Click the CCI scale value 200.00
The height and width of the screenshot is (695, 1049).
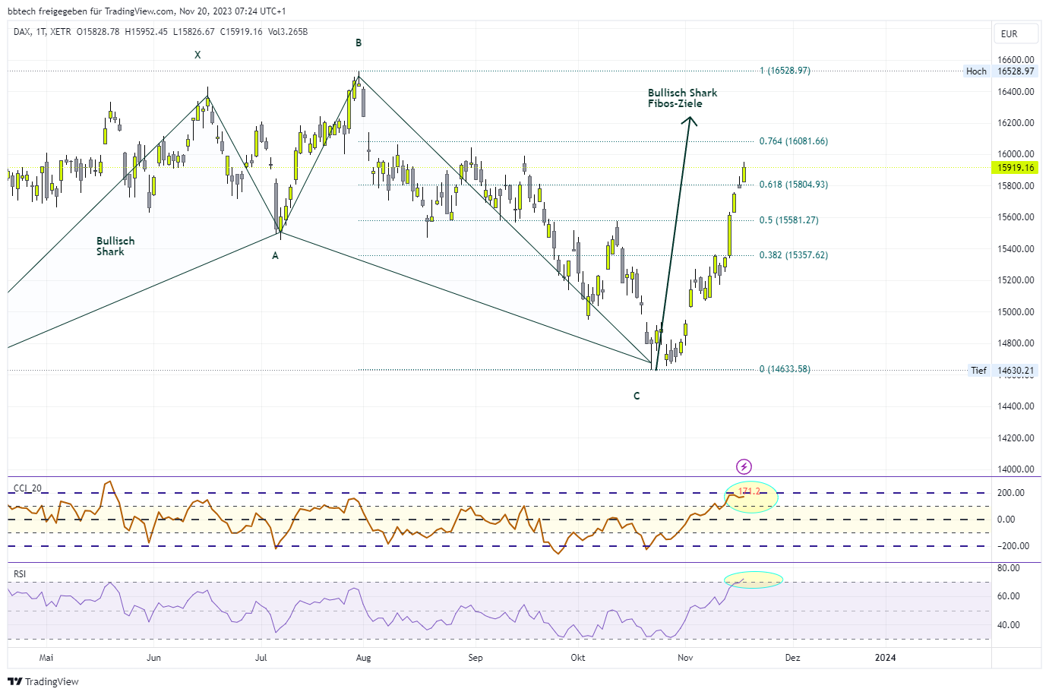(x=1011, y=493)
